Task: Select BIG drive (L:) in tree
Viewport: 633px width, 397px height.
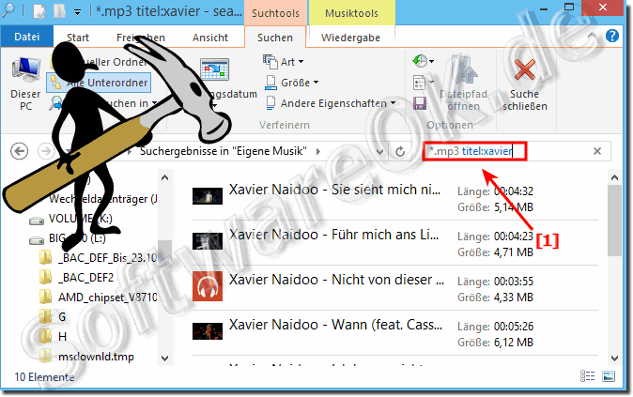Action: [x=77, y=238]
